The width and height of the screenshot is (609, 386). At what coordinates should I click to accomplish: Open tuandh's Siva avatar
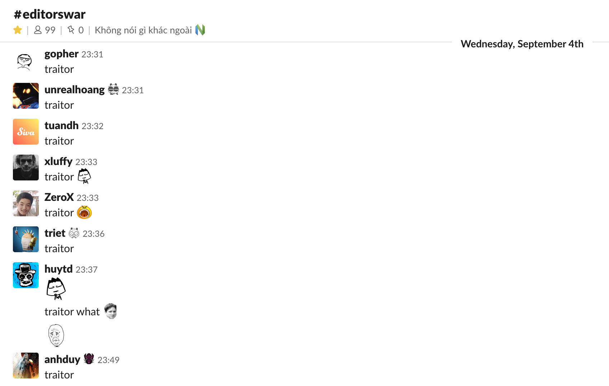(26, 132)
